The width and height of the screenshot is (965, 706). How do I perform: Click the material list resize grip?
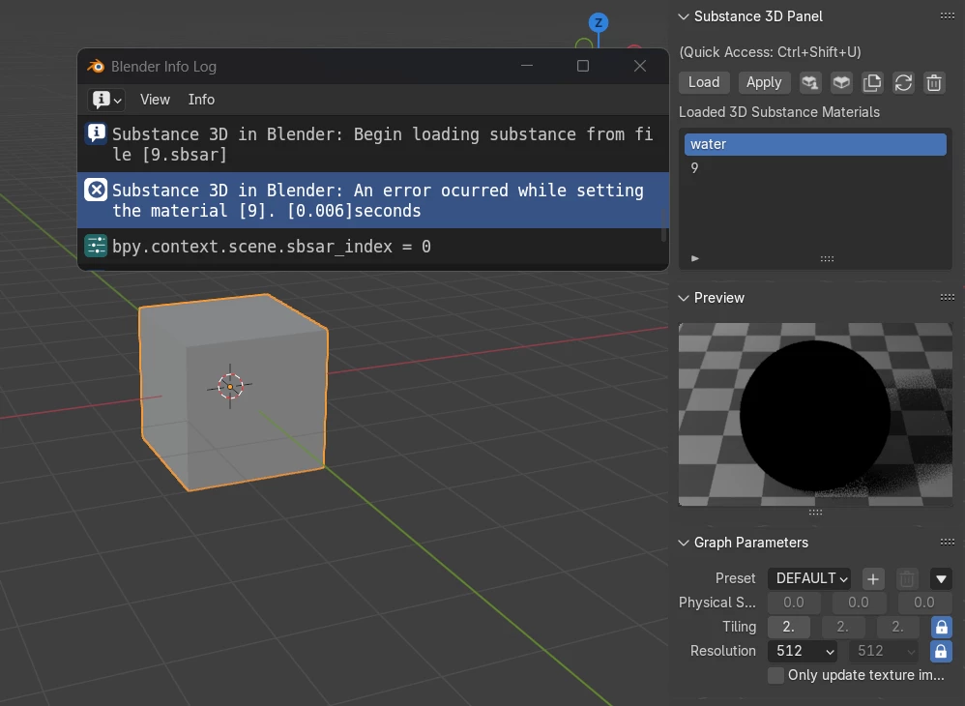click(827, 258)
